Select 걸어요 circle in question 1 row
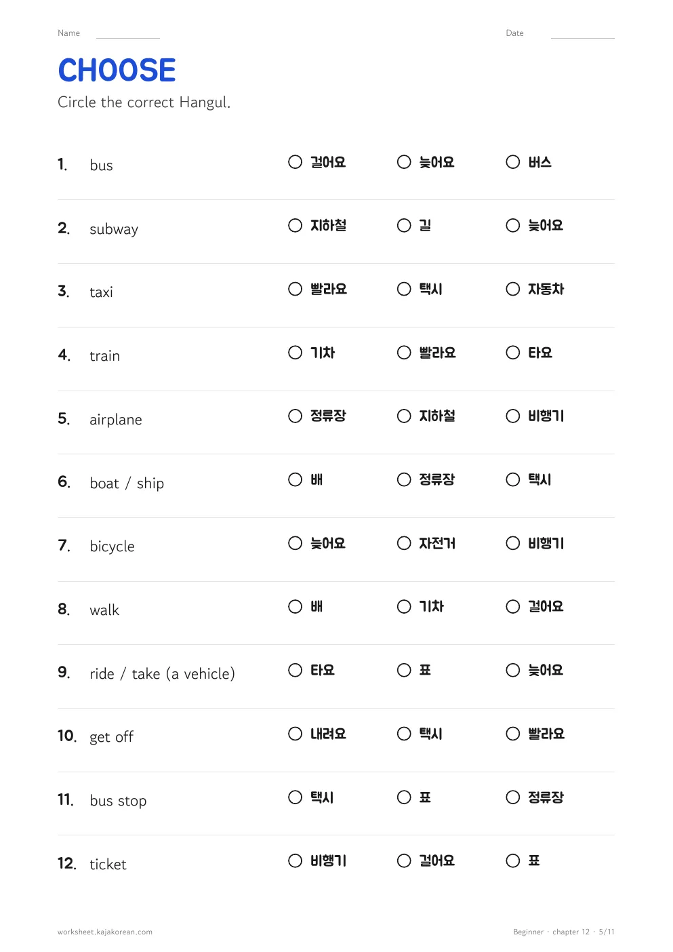 [x=295, y=162]
